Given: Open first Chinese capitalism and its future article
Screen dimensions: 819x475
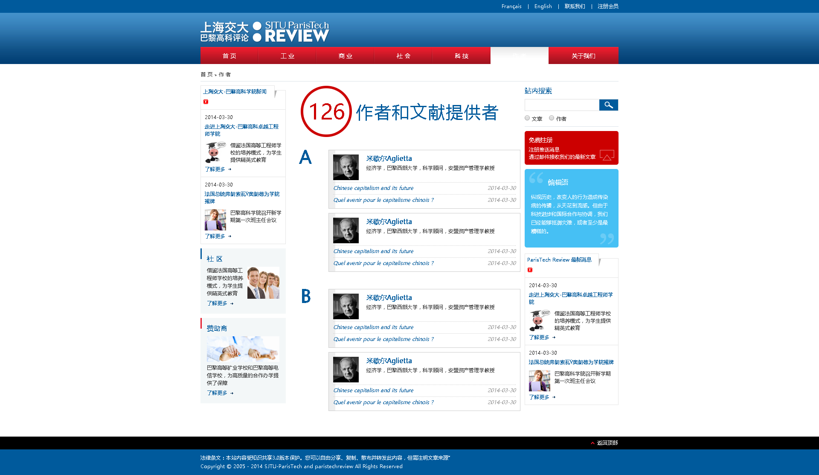Looking at the screenshot, I should (373, 188).
